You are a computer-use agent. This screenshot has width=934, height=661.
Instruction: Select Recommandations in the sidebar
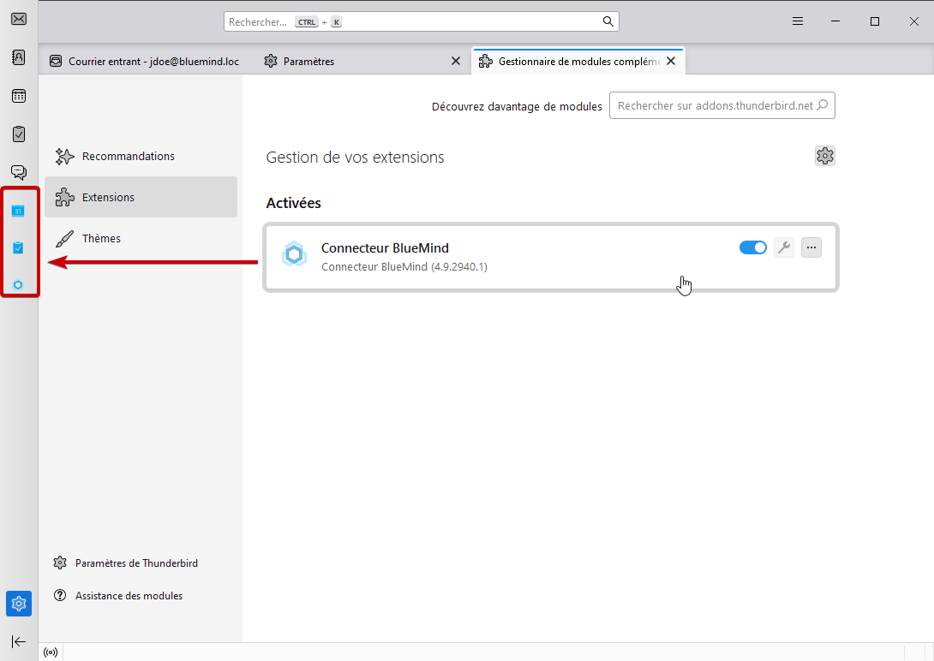coord(128,157)
